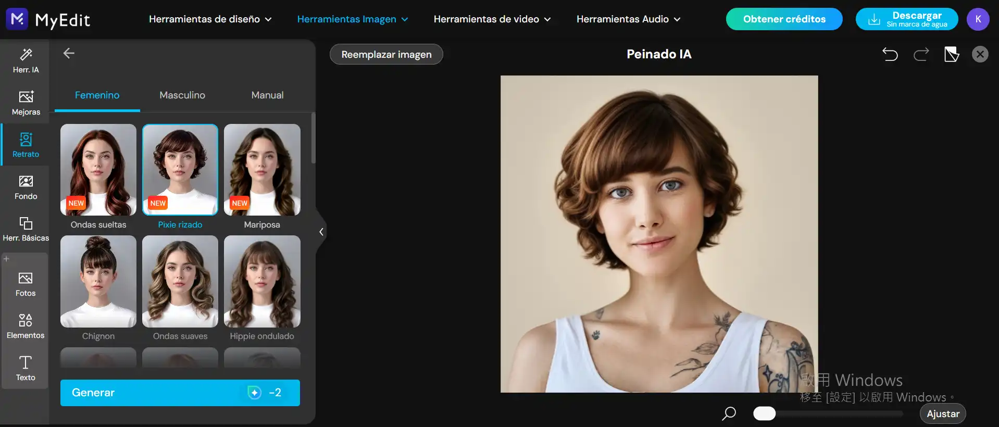
Task: Click the Ajustar fit button
Action: pos(943,414)
